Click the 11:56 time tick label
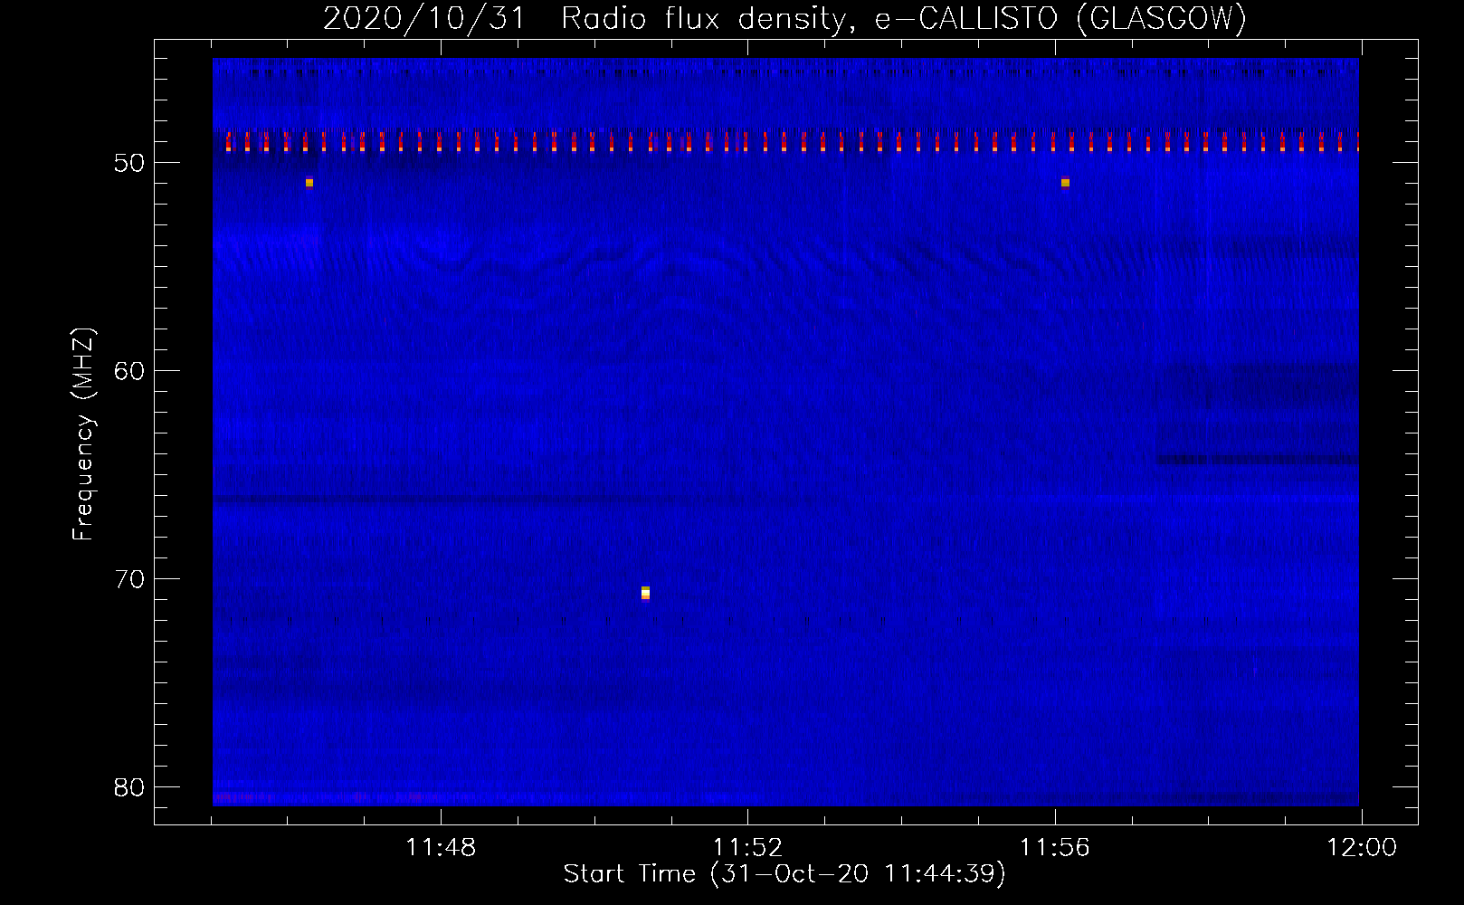 pyautogui.click(x=1055, y=848)
